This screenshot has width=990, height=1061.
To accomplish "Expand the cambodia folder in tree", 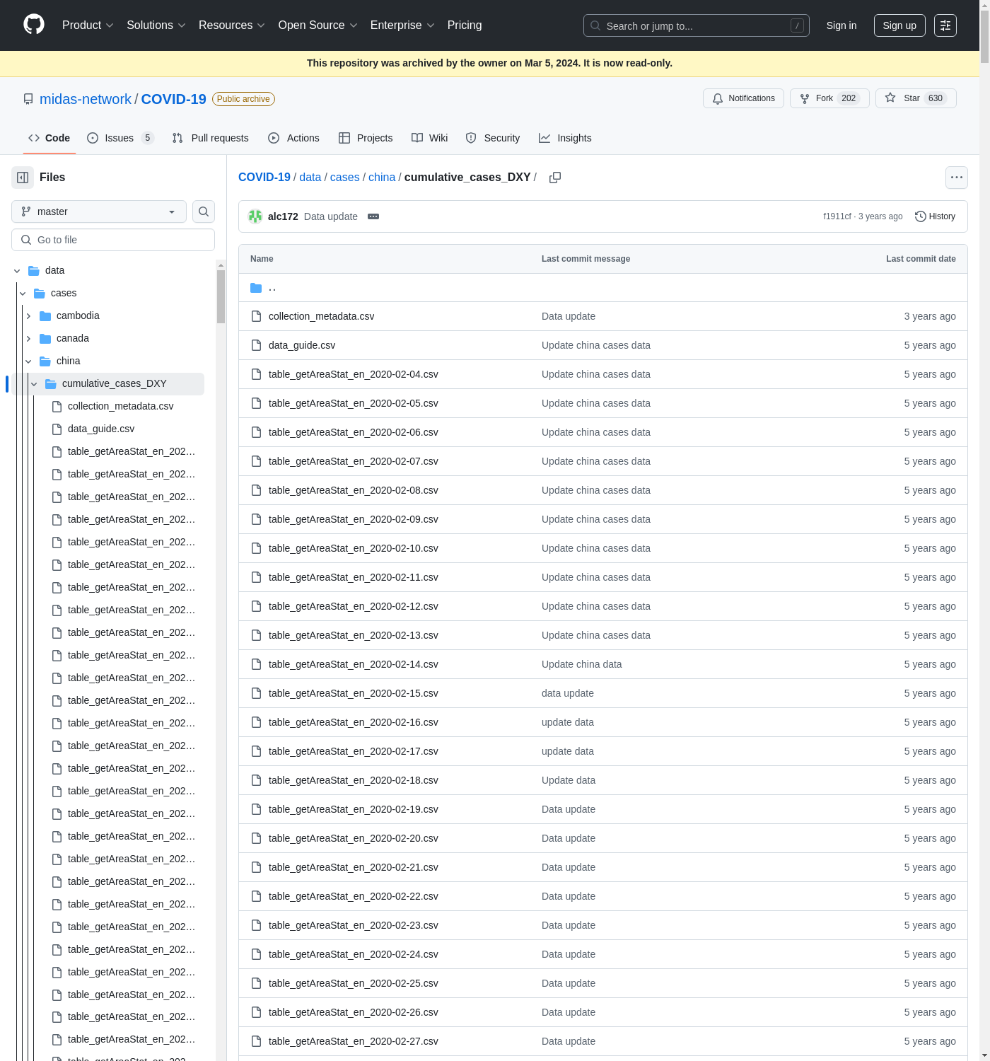I will (28, 316).
